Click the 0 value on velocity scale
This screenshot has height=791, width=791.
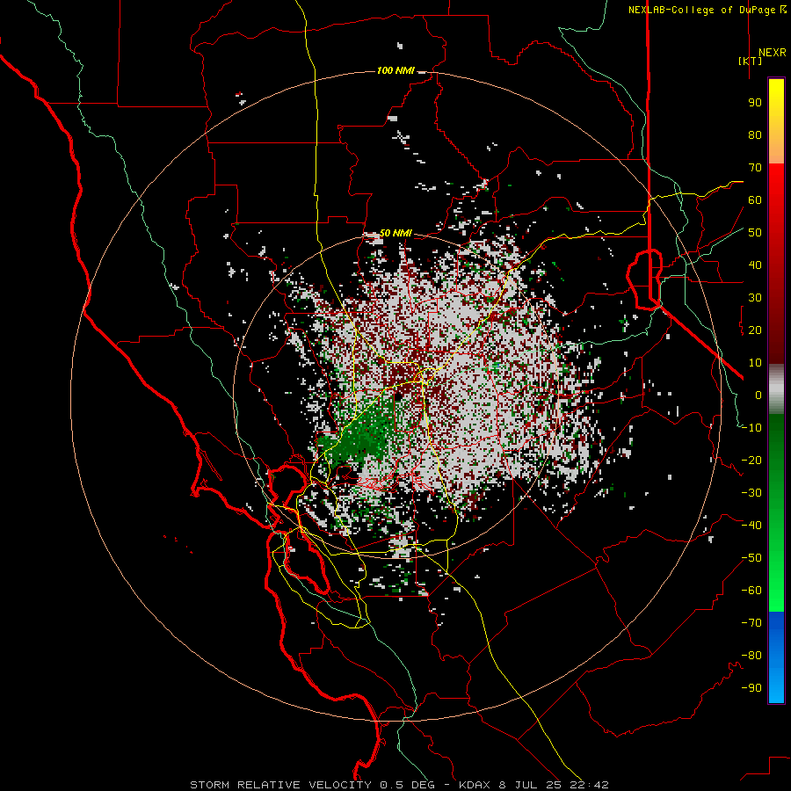[758, 395]
